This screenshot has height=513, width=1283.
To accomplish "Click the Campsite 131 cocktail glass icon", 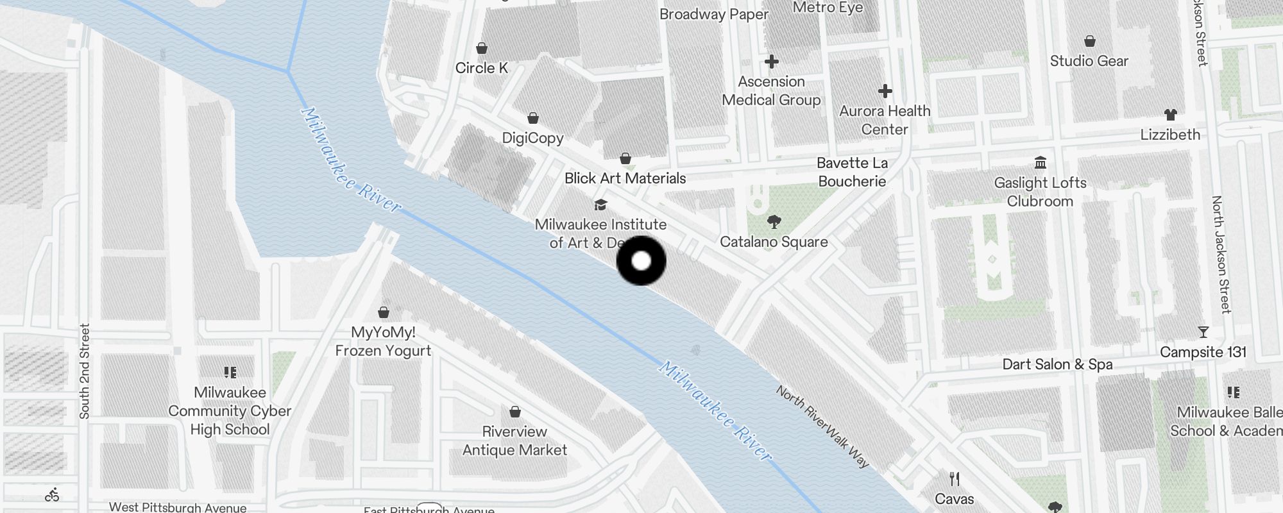I will coord(1203,332).
